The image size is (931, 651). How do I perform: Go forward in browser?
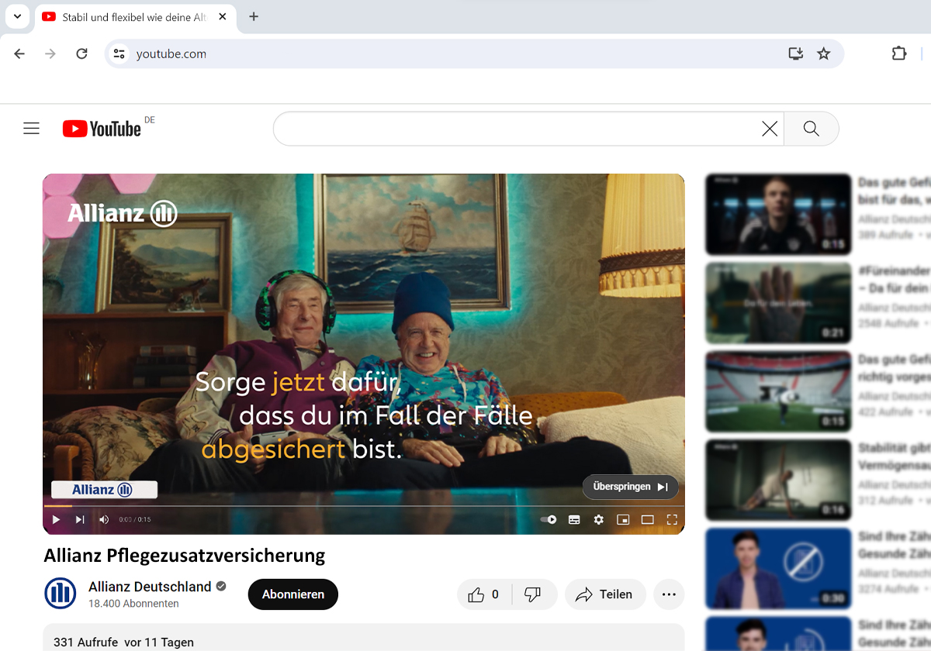coord(50,53)
